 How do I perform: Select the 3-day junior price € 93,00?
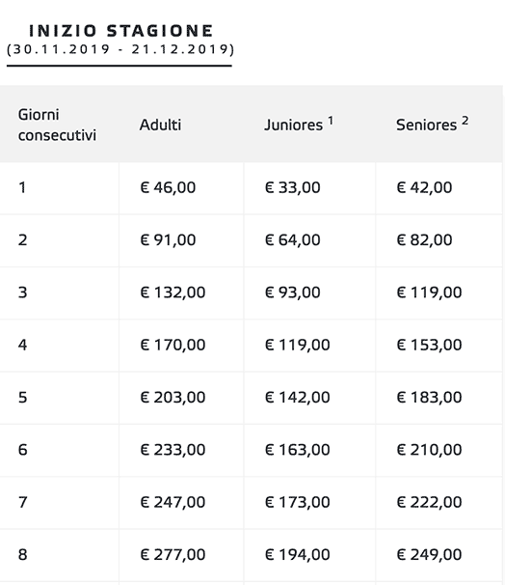tap(293, 292)
